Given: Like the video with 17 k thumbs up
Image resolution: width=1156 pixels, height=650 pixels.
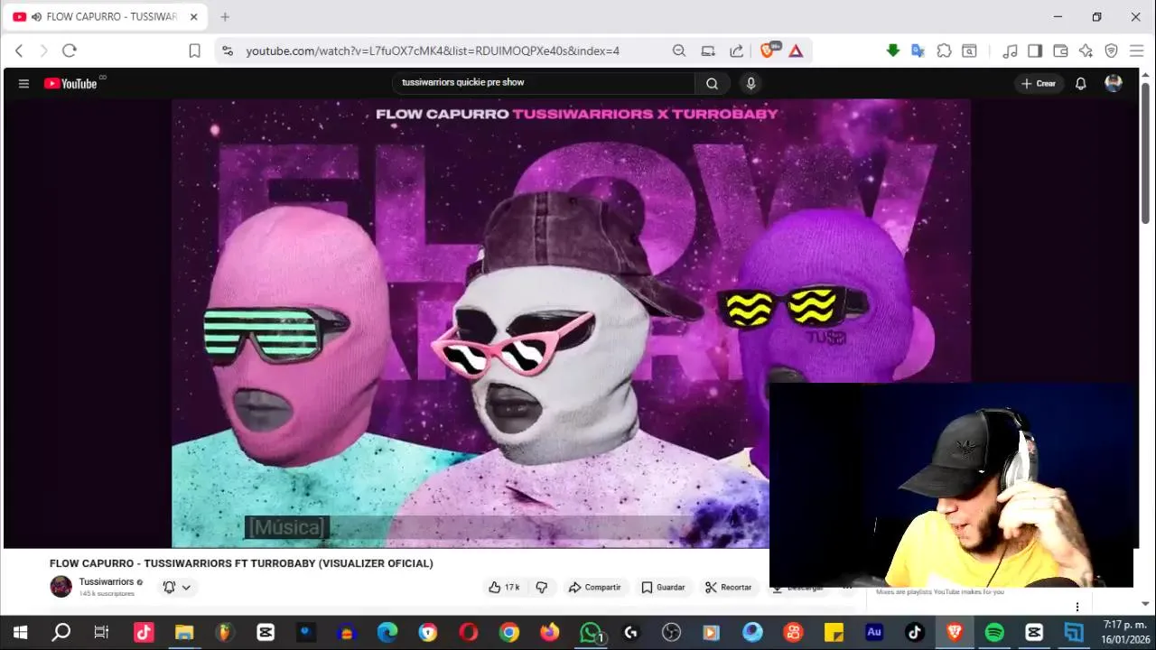Looking at the screenshot, I should click(x=504, y=587).
